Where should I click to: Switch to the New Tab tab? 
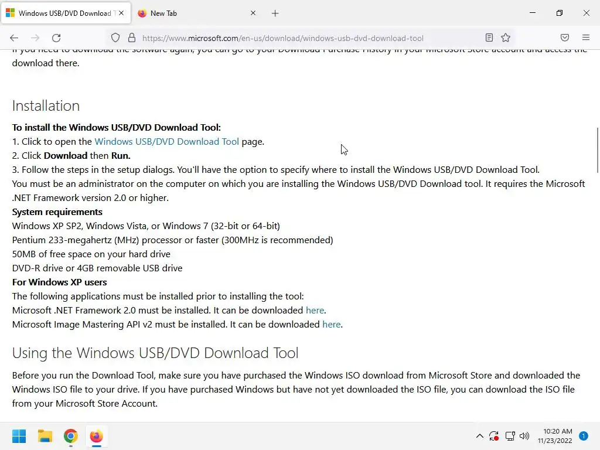tap(197, 13)
